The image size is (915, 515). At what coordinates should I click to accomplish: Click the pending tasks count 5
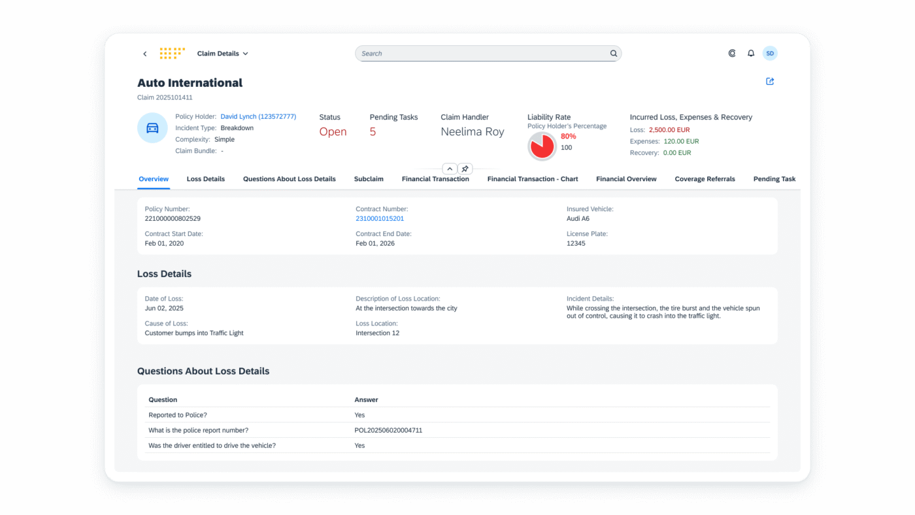click(x=373, y=131)
